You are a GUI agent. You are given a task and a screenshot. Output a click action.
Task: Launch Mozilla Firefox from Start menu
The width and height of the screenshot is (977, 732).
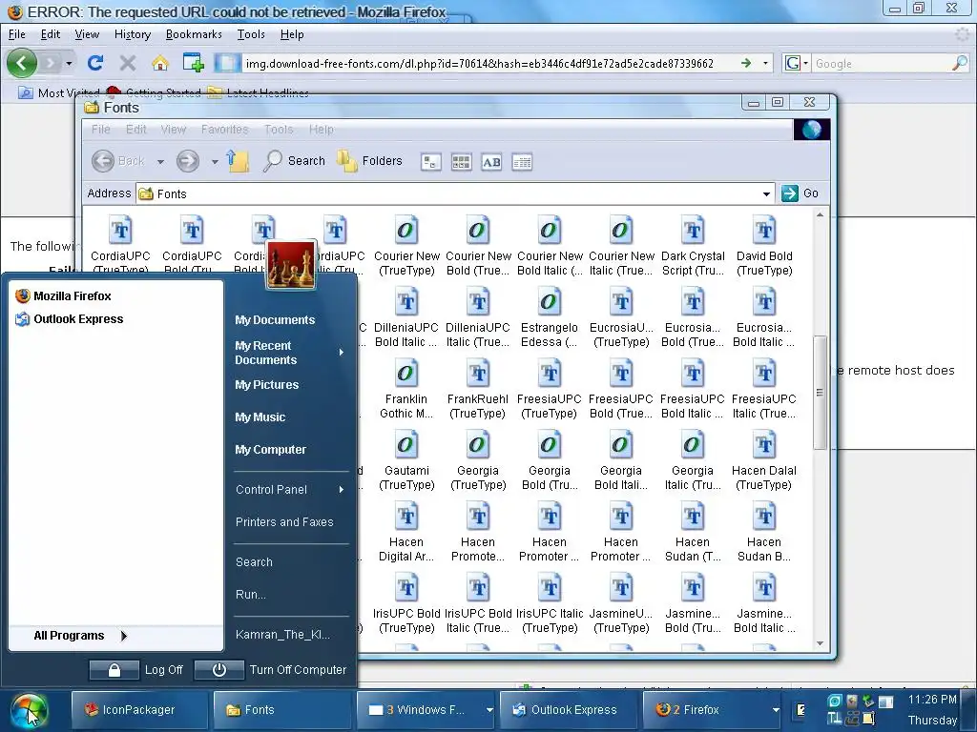point(63,295)
